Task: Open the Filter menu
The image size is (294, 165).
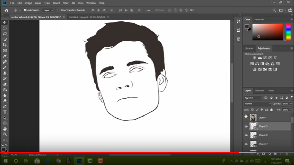Action: (65, 3)
